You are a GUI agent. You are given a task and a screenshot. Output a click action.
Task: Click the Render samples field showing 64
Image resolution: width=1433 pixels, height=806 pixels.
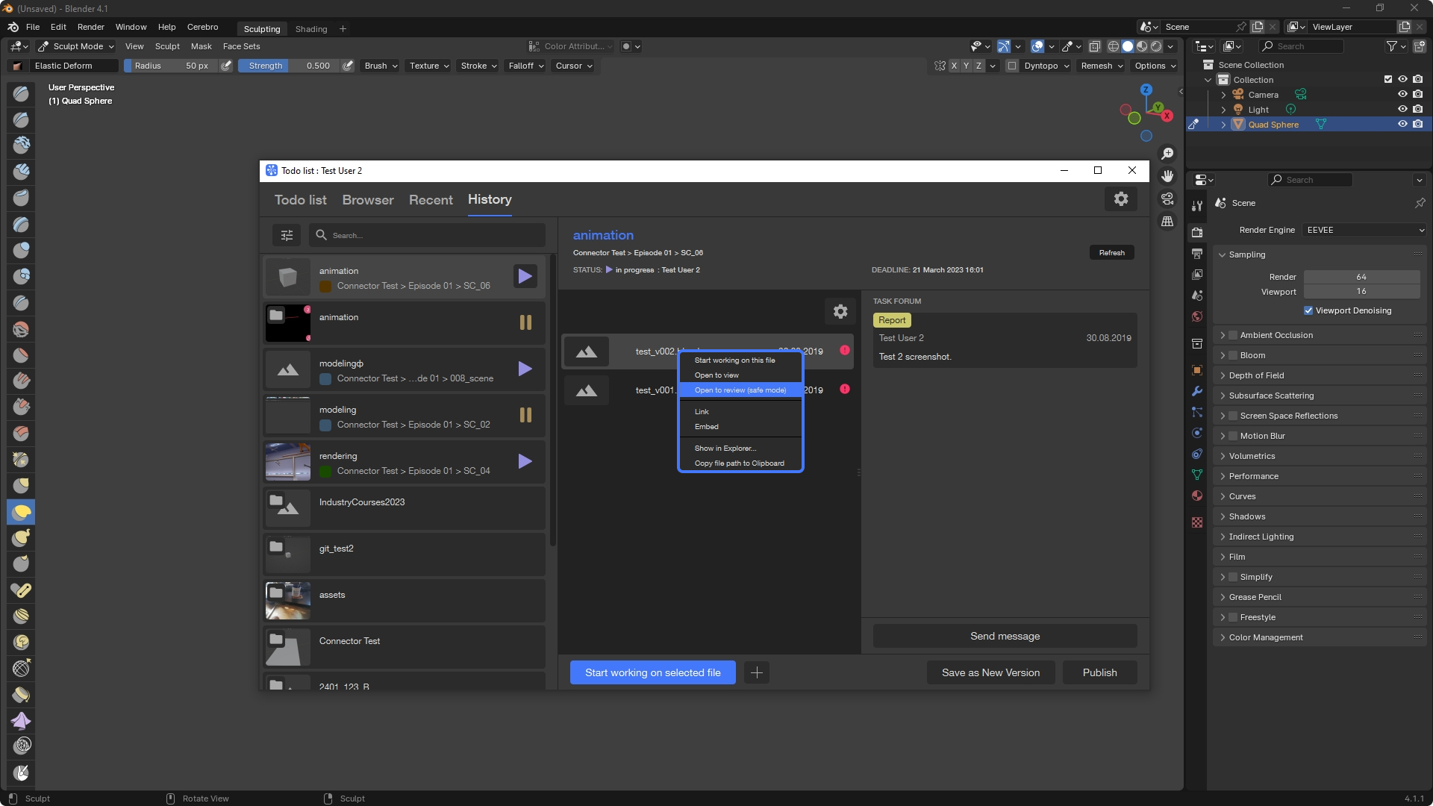pos(1361,277)
